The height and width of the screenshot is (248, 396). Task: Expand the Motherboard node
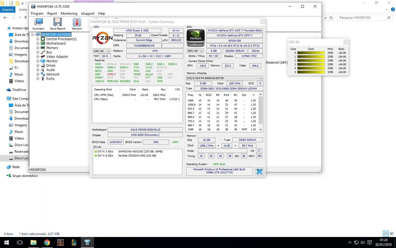point(38,43)
